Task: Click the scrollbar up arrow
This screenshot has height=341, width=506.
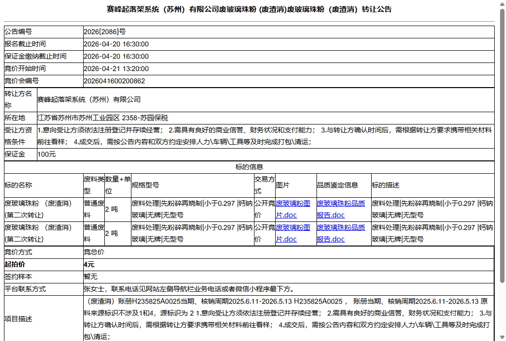Action: [502, 3]
